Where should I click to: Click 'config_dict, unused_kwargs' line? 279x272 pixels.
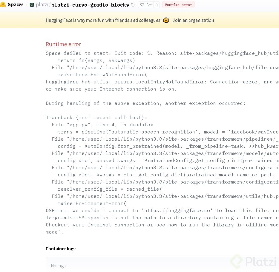[168, 160]
